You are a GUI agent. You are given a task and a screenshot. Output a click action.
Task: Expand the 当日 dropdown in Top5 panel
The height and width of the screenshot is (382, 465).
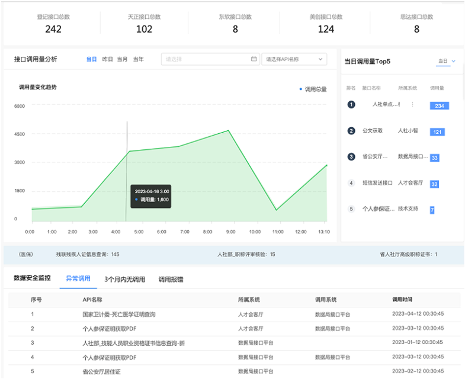447,61
